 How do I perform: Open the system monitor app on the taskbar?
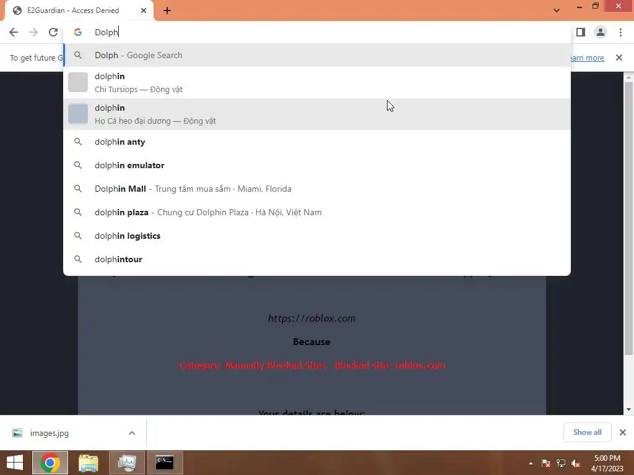coord(126,463)
